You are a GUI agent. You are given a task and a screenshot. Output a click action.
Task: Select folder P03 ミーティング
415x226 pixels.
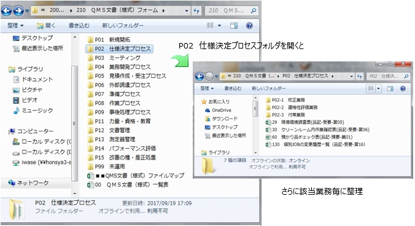click(114, 58)
